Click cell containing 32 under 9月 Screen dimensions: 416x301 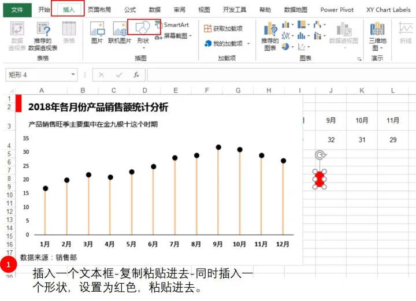point(331,140)
